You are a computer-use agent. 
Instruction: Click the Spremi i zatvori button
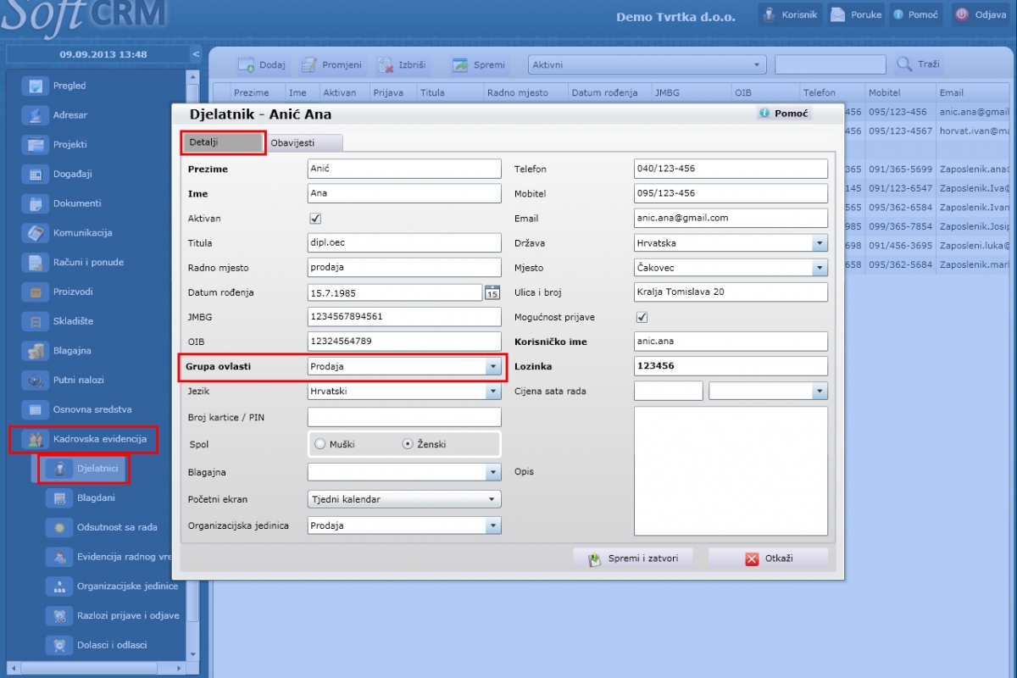(632, 559)
